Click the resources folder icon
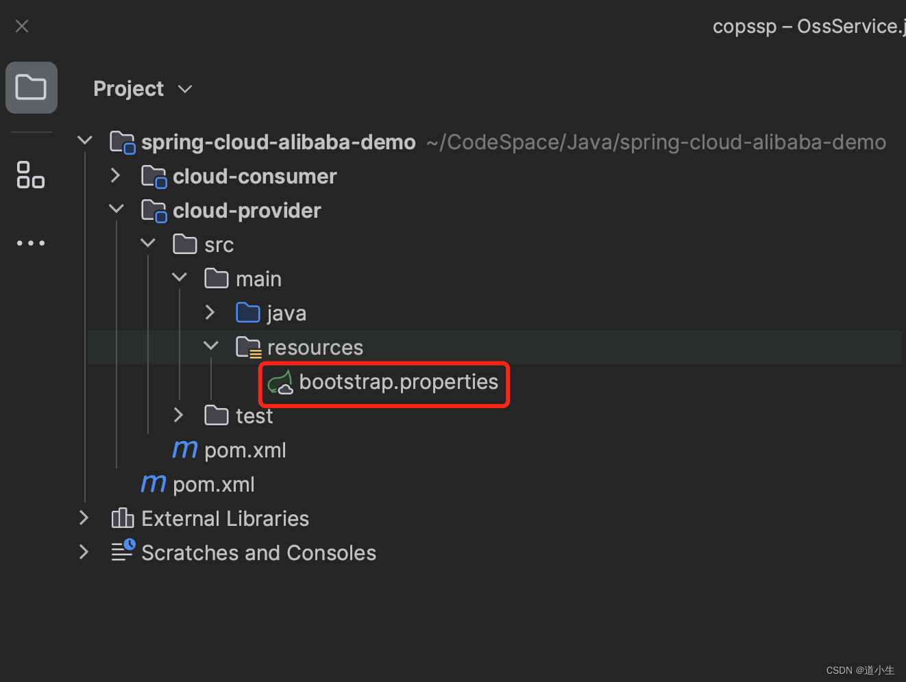 click(249, 348)
